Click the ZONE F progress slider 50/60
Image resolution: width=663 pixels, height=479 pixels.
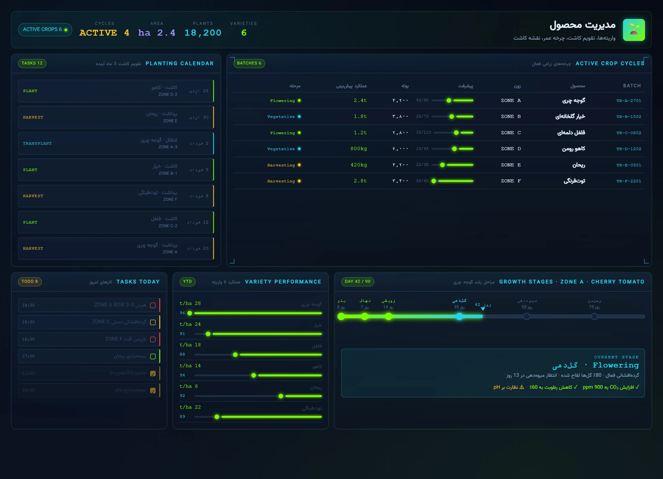click(452, 181)
